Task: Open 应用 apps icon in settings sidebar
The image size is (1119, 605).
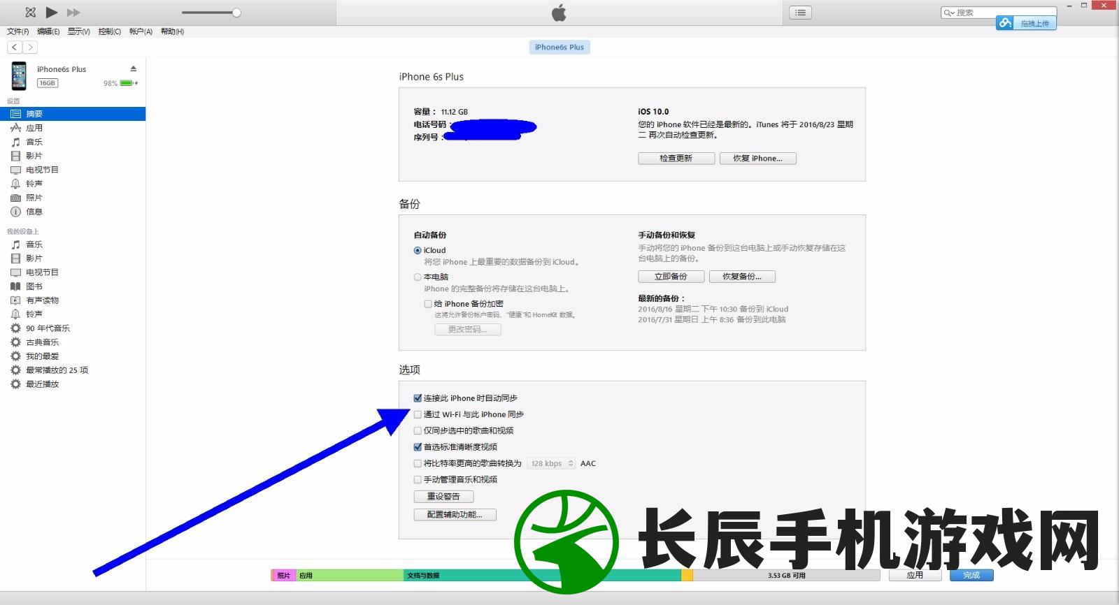Action: coord(15,128)
